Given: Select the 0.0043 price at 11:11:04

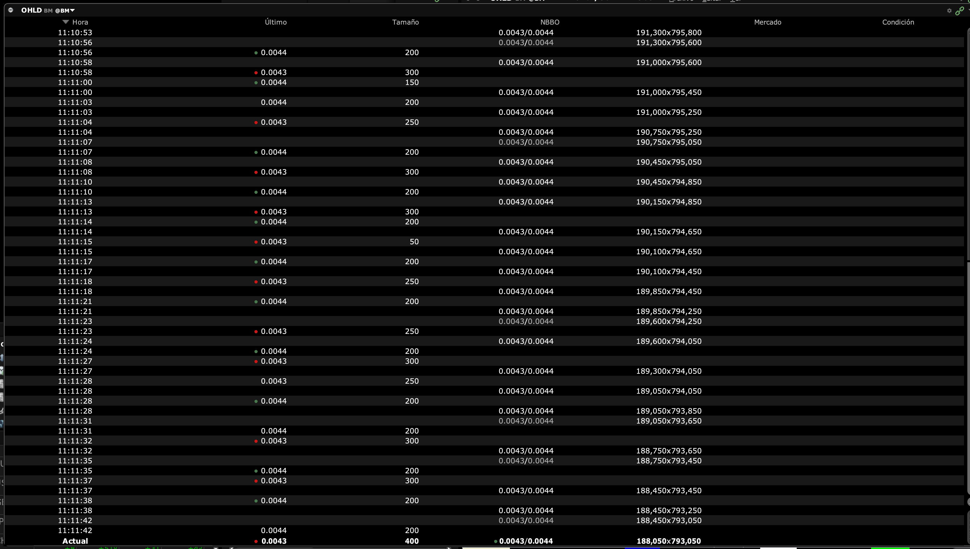Looking at the screenshot, I should pyautogui.click(x=273, y=122).
